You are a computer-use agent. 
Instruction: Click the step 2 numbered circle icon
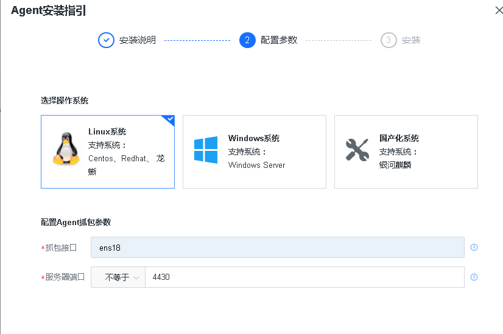[x=247, y=40]
